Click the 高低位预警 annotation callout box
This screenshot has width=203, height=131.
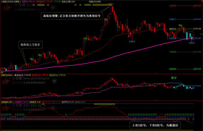pyautogui.click(x=72, y=16)
